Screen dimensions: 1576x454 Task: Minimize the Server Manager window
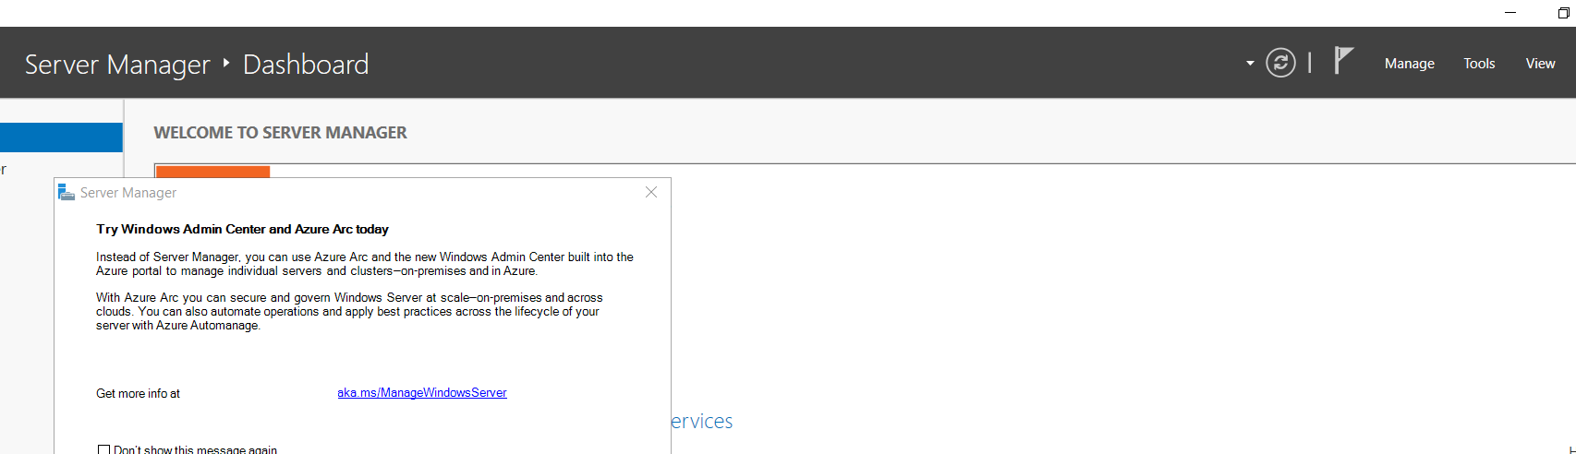pos(1510,13)
